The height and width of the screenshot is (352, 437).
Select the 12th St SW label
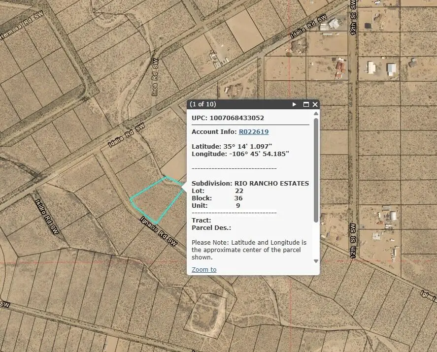pyautogui.click(x=354, y=237)
